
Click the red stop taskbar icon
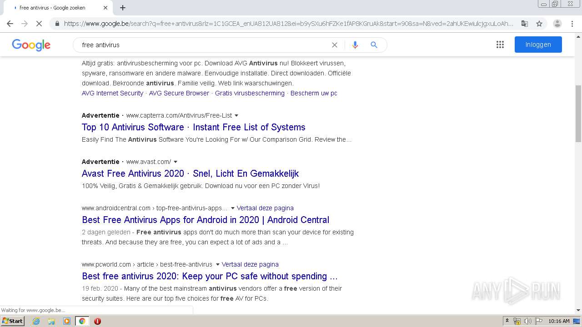(97, 321)
